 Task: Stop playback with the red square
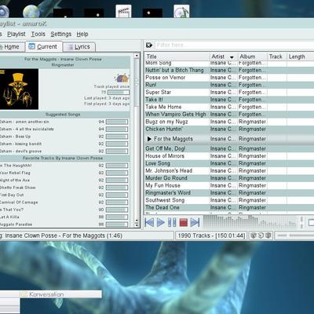(184, 222)
